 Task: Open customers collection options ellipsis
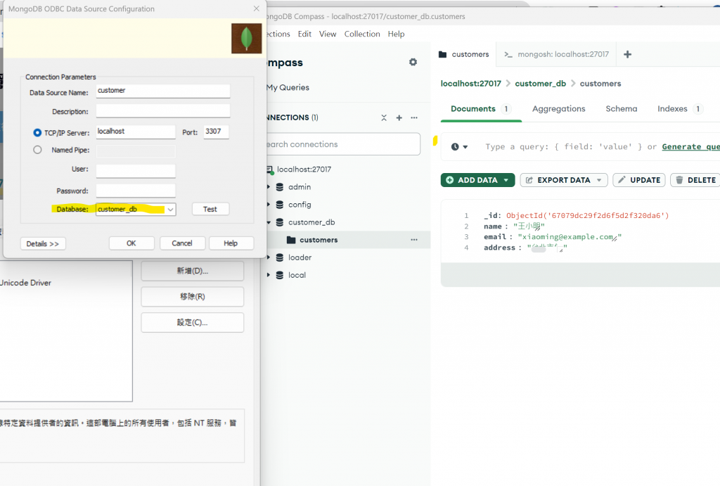pyautogui.click(x=414, y=240)
